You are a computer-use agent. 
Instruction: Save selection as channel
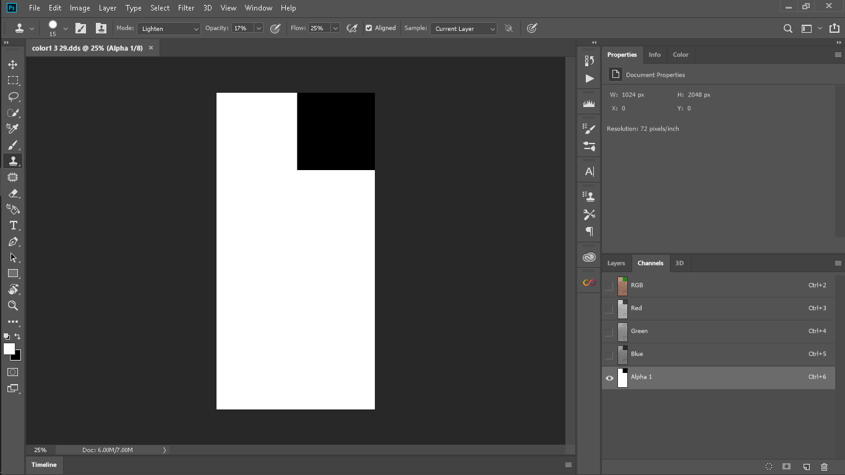point(787,467)
